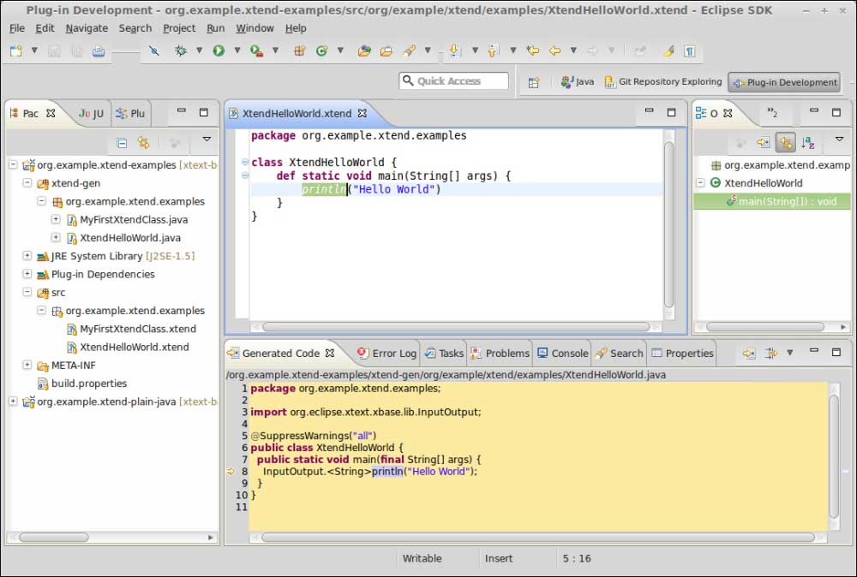The image size is (857, 577).
Task: Click the green Run button in toolbar
Action: [x=219, y=51]
